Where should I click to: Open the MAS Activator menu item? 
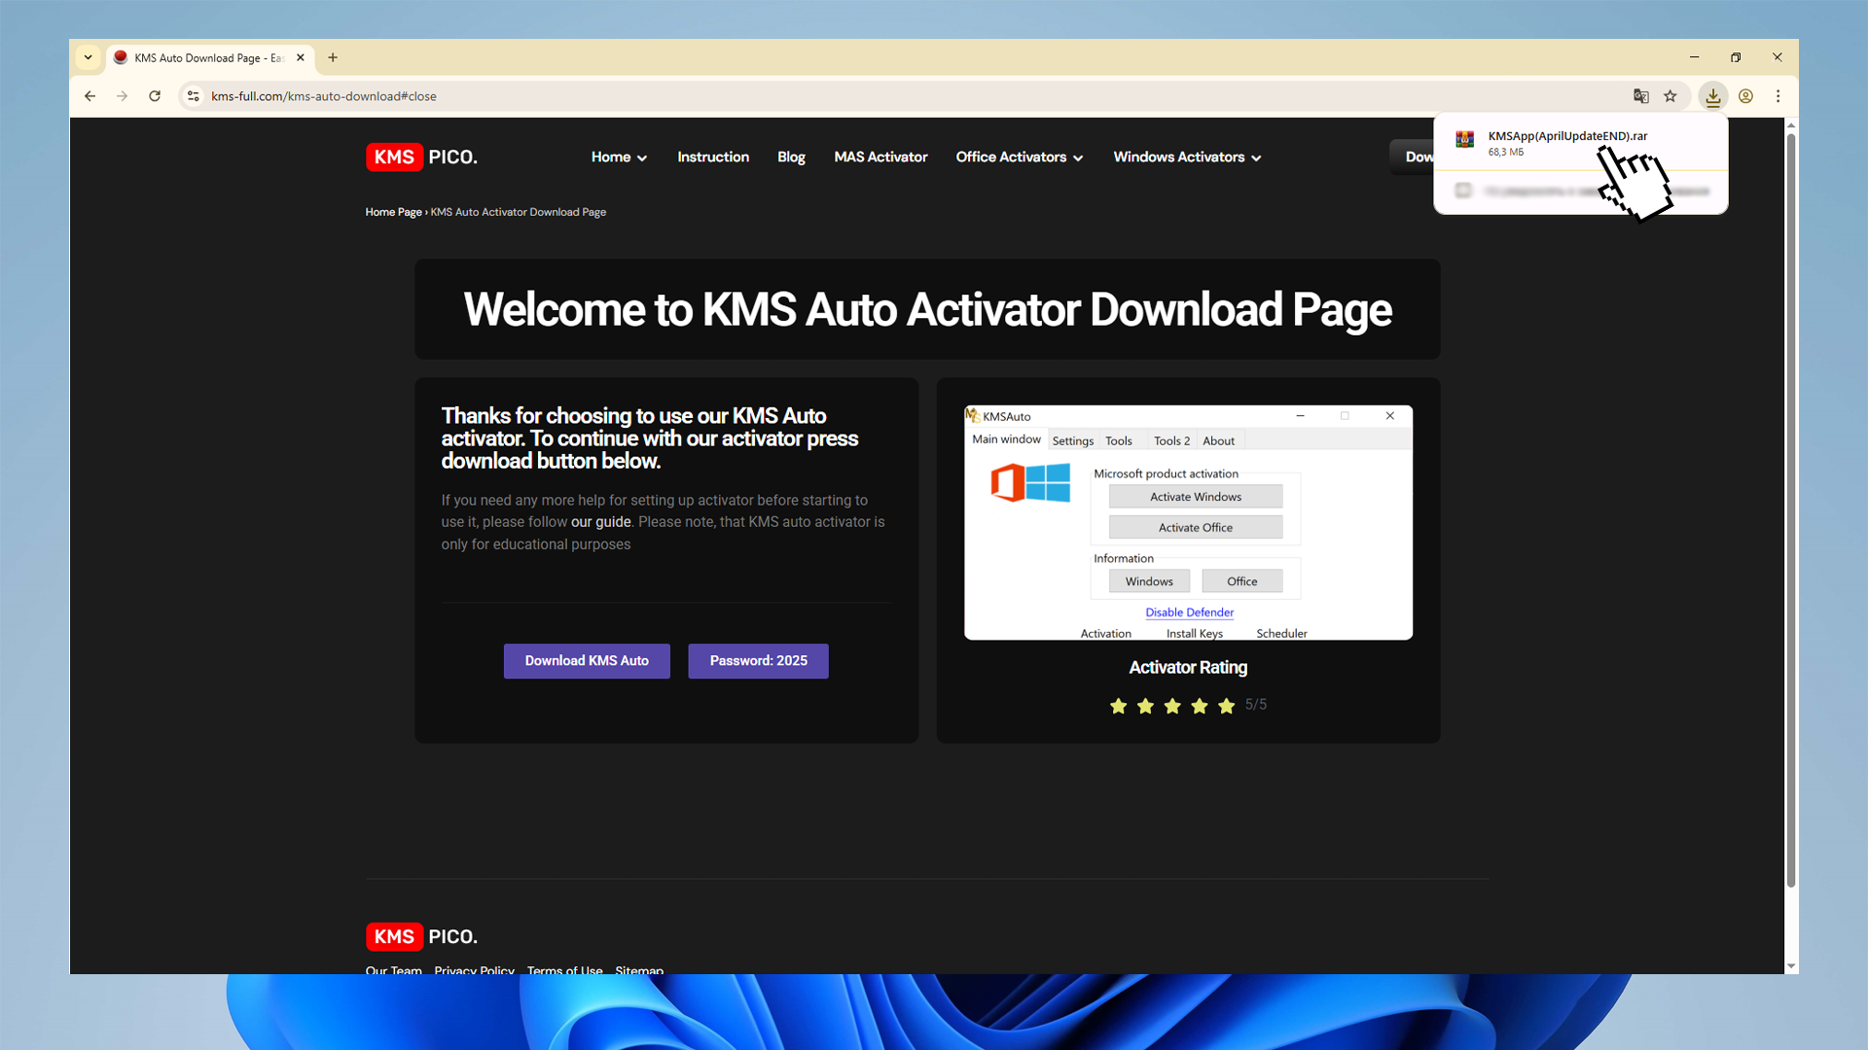pos(880,157)
